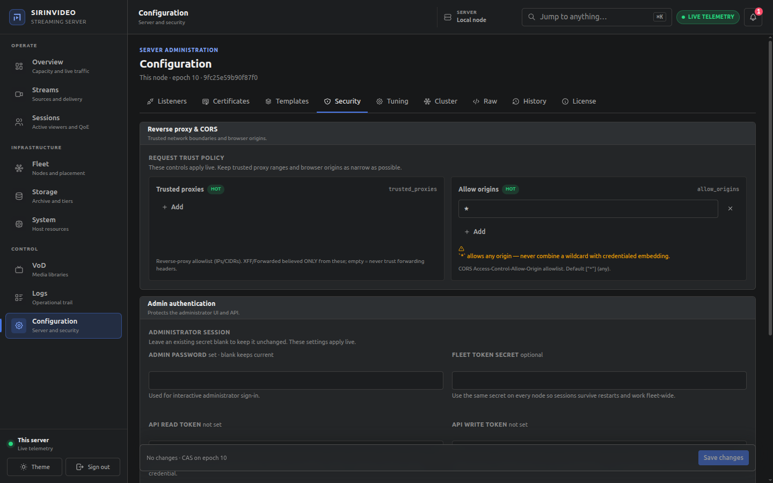Click the License info icon
Viewport: 773px width, 483px height.
(565, 101)
